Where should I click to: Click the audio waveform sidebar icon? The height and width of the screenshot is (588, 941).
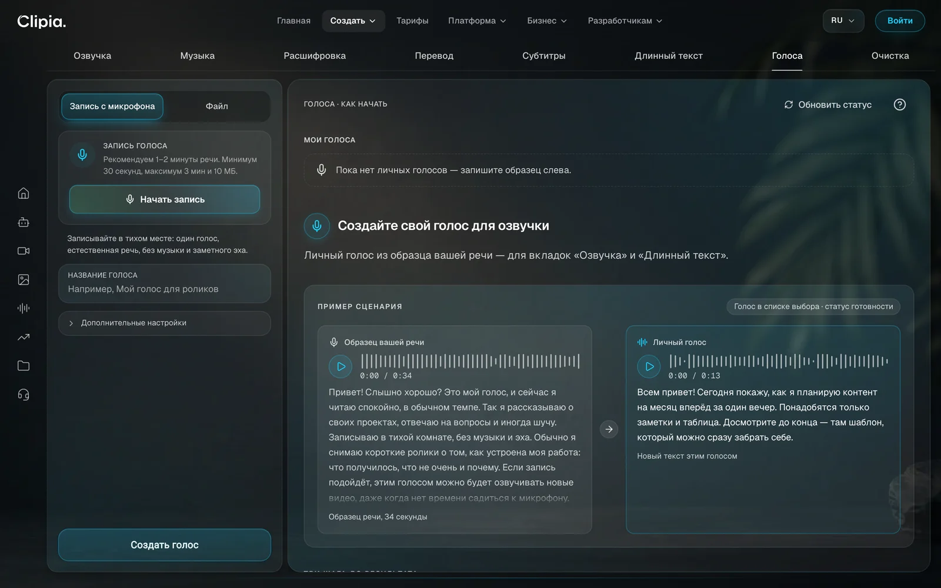coord(24,308)
